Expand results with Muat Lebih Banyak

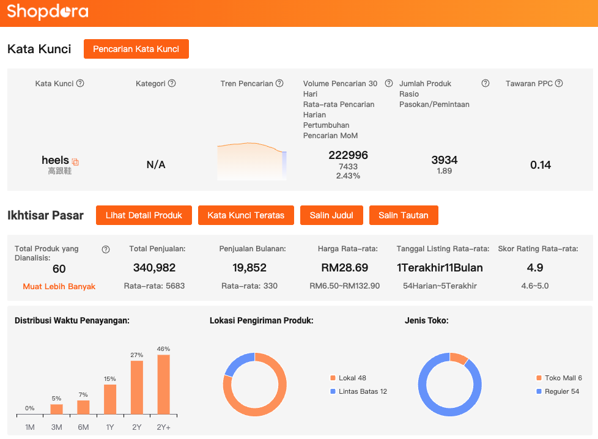(x=59, y=286)
